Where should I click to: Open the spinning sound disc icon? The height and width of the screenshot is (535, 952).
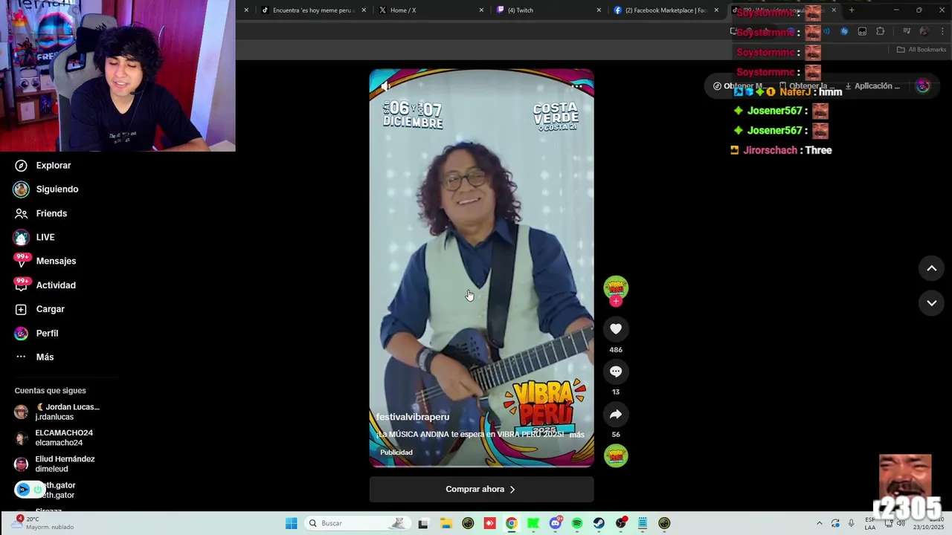616,455
